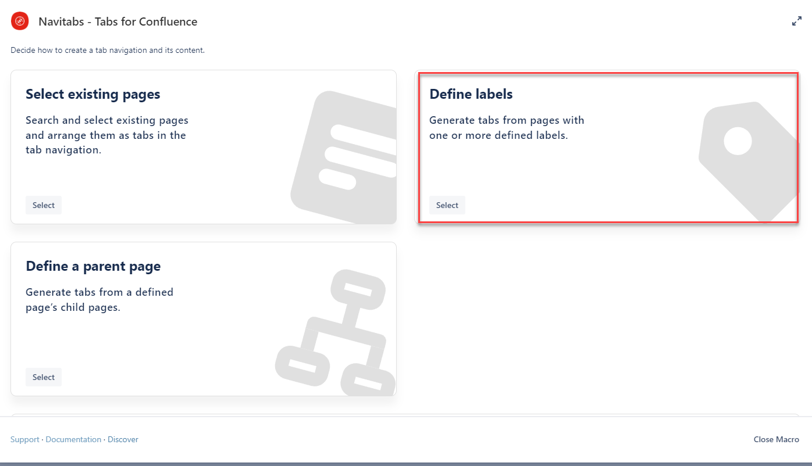Open the Documentation link
The height and width of the screenshot is (466, 812).
(x=73, y=439)
